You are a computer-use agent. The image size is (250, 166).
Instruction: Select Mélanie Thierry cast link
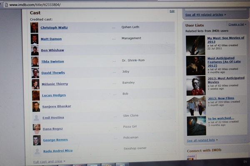[x=55, y=84]
